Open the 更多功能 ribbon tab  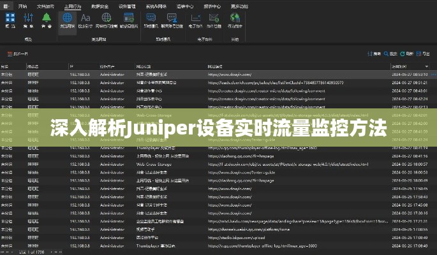point(239,6)
